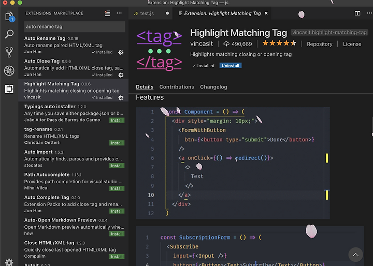373x266 pixels.
Task: Install the Auto Import extension
Action: click(x=117, y=166)
